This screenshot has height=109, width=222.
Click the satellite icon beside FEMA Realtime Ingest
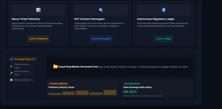[12, 66]
